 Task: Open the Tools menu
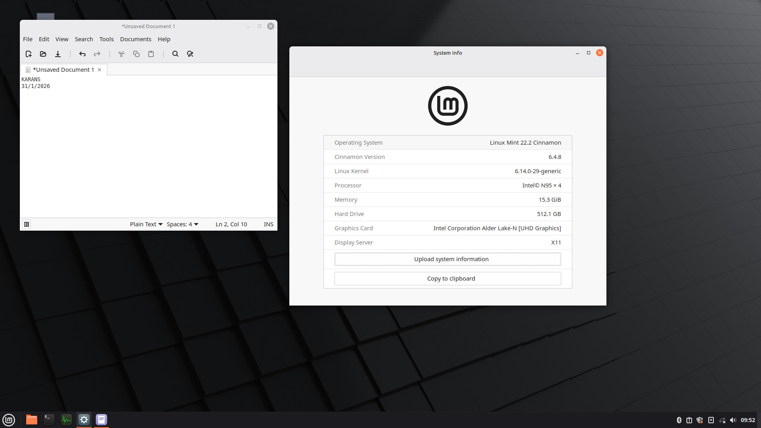106,39
